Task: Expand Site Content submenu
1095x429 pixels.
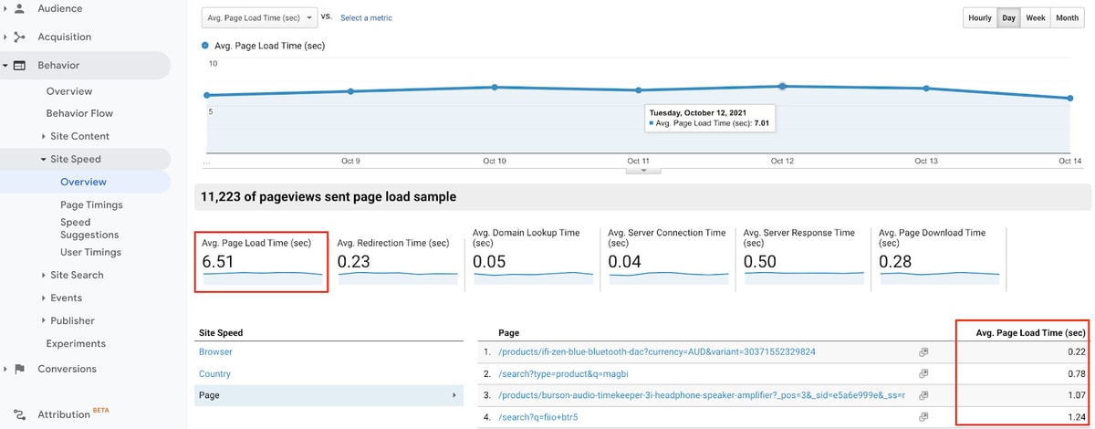Action: coord(44,136)
